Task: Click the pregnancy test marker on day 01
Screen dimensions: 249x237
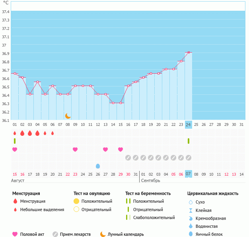Action: tap(15, 141)
